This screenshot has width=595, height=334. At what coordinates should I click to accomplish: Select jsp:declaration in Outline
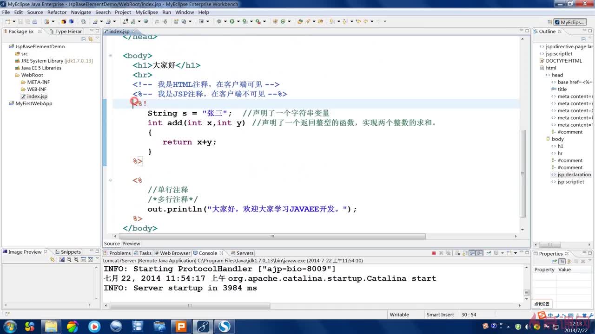[571, 175]
